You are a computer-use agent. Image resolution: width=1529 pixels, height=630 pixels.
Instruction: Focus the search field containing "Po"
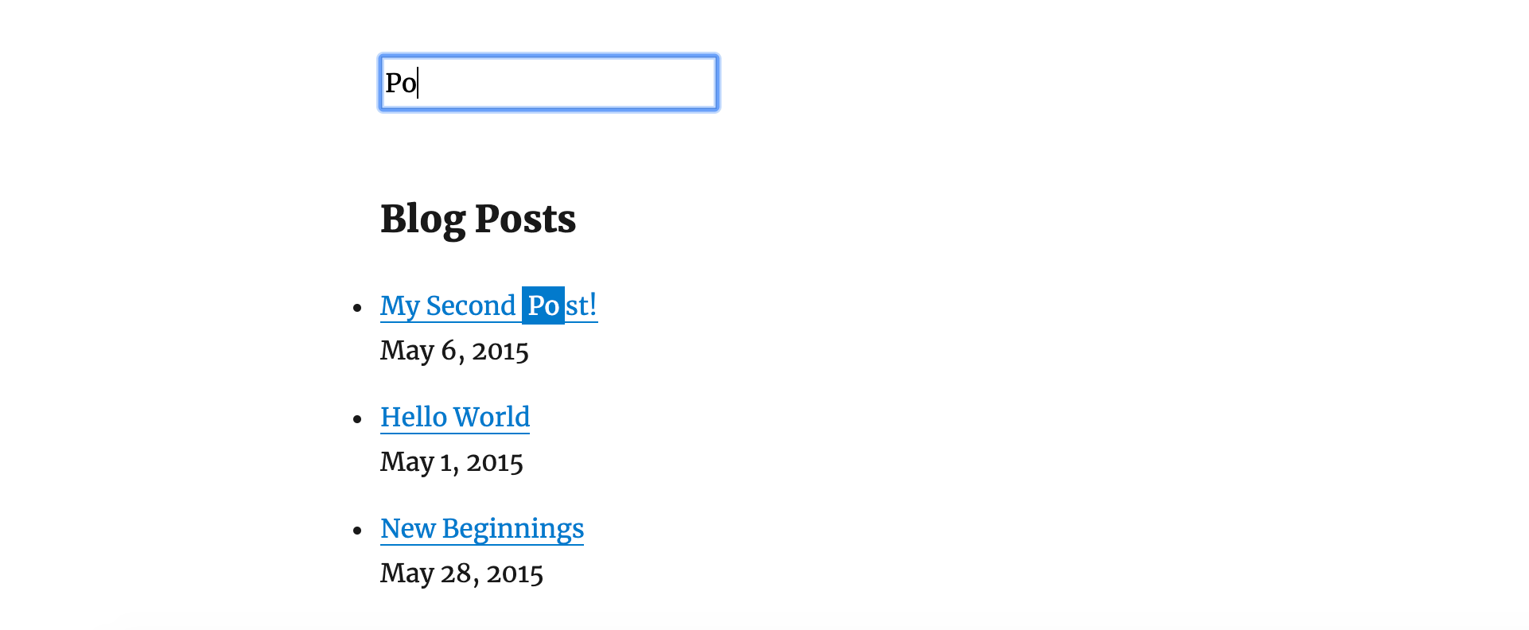549,83
